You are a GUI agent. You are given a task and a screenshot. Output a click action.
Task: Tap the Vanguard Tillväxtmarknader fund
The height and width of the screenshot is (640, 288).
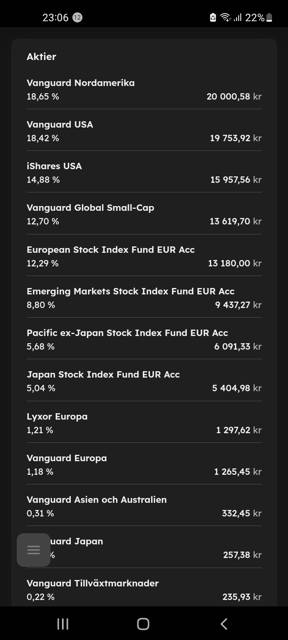[x=144, y=590]
